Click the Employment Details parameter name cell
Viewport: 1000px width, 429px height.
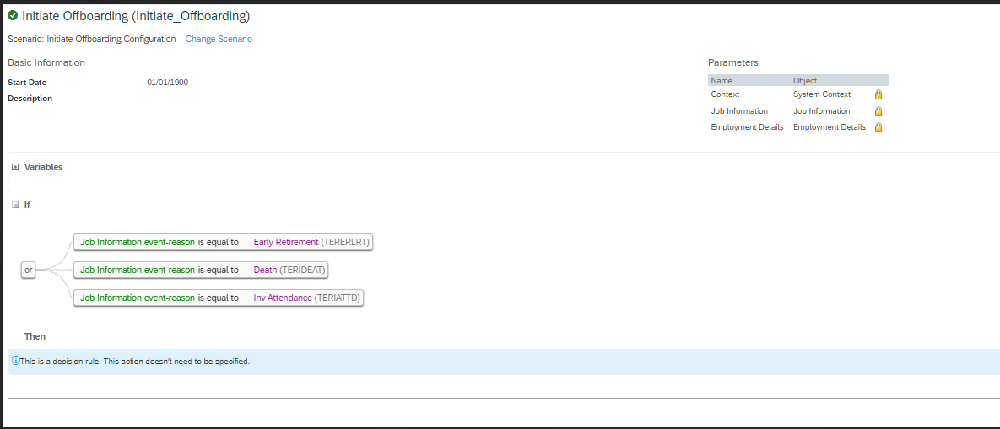coord(747,126)
